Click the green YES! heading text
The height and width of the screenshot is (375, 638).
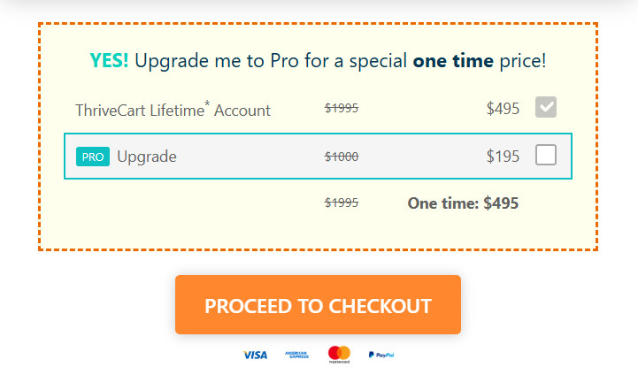tap(109, 61)
